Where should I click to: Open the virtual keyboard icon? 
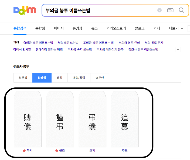tap(170, 10)
